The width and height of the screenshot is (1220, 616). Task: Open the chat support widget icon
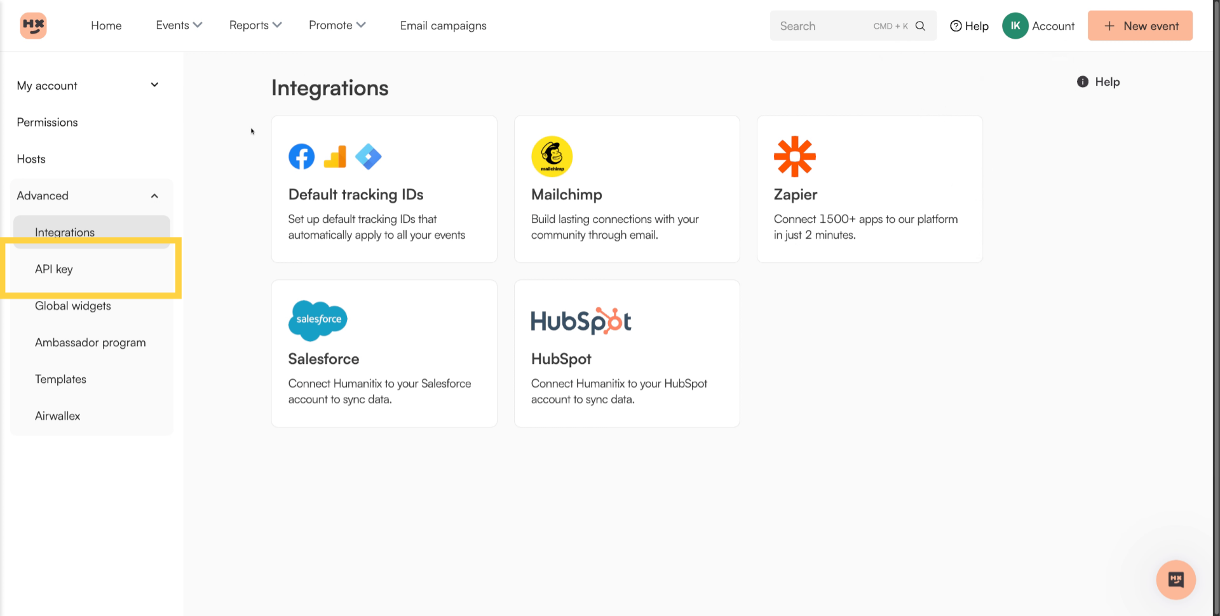(x=1176, y=579)
